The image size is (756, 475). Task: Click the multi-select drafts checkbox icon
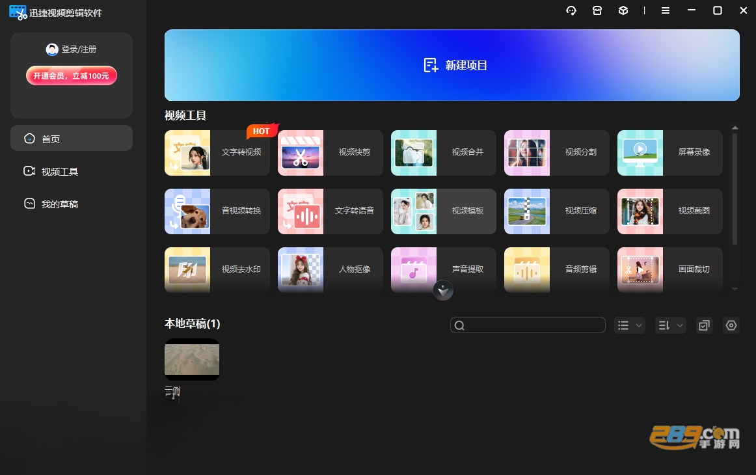coord(705,325)
